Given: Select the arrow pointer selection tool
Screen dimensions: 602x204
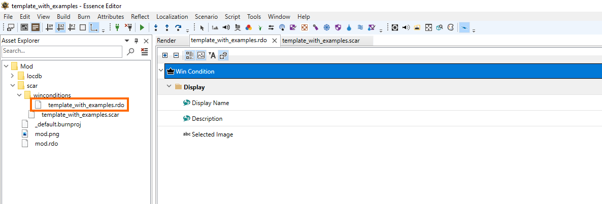Looking at the screenshot, I should click(203, 27).
